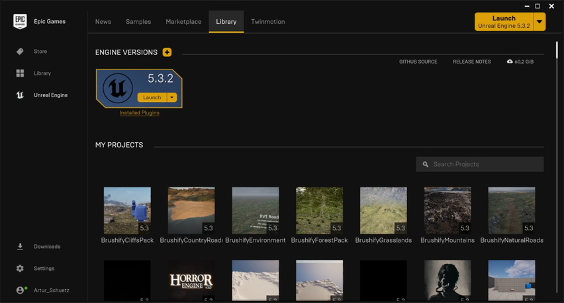
Task: Click the Artur_Schuetz profile avatar icon
Action: [x=21, y=290]
